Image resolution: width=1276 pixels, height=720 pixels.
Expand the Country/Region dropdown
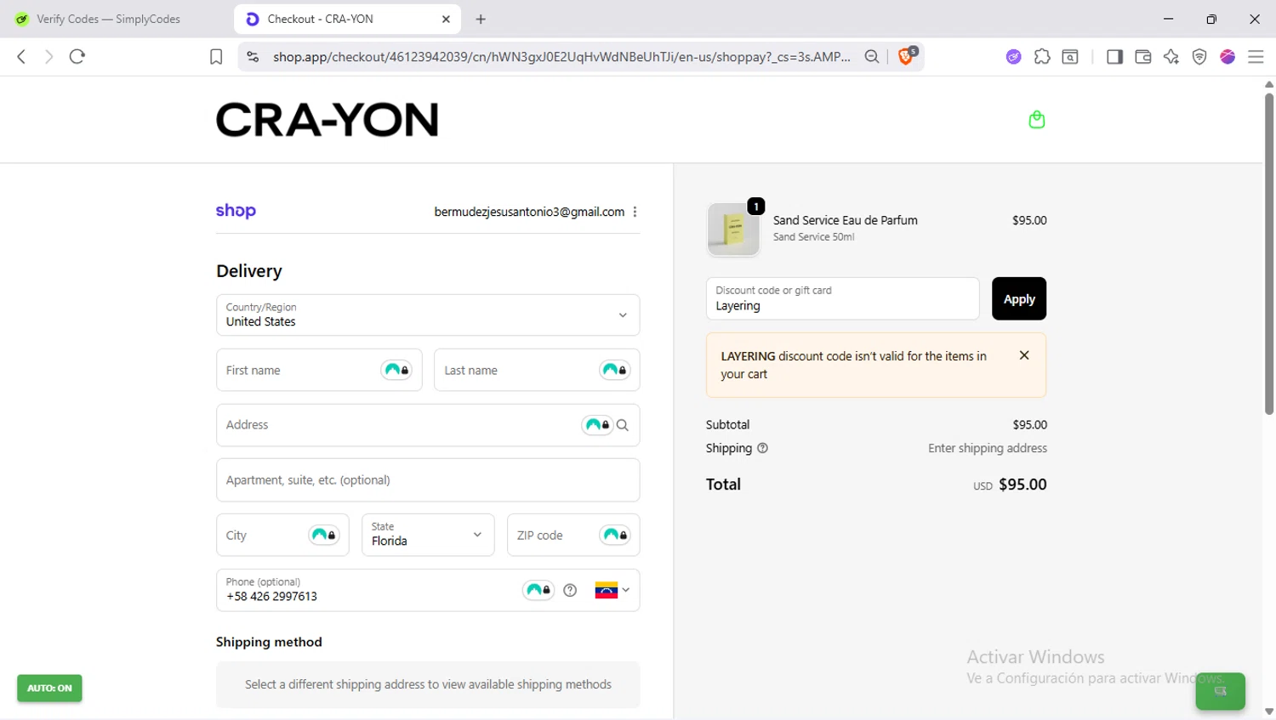(x=428, y=315)
